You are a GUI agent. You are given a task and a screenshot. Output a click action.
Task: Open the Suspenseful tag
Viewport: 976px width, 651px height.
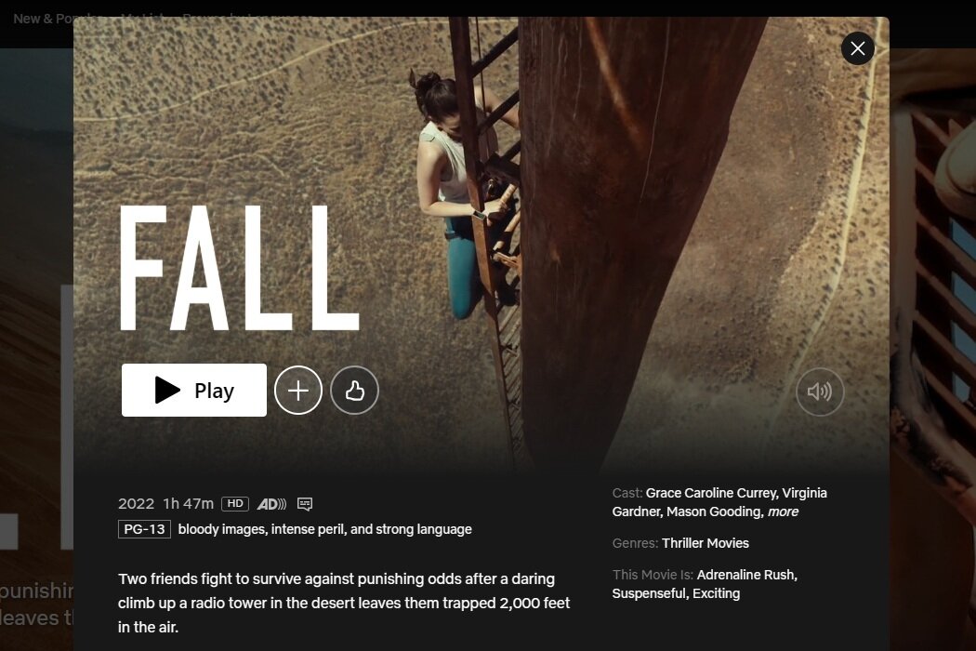[x=650, y=593]
